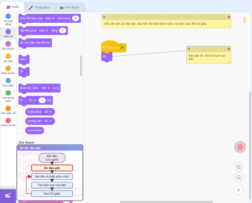Switch to the Trang phục tab
Viewport: 252px width, 203px height.
(40, 7)
